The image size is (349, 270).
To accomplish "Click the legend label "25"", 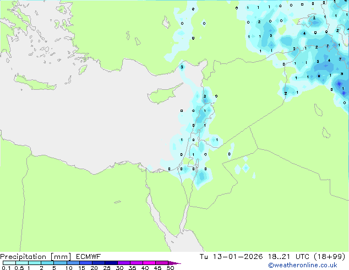I will tap(107, 268).
